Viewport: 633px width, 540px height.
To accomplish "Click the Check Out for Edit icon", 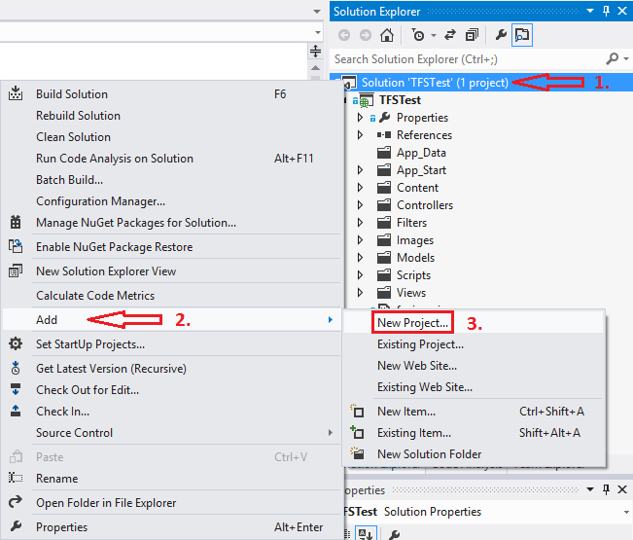I will pos(16,389).
